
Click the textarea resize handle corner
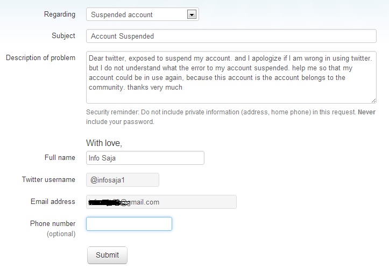[x=373, y=100]
